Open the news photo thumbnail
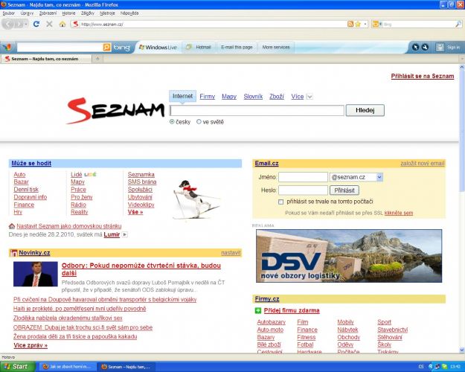 click(36, 274)
